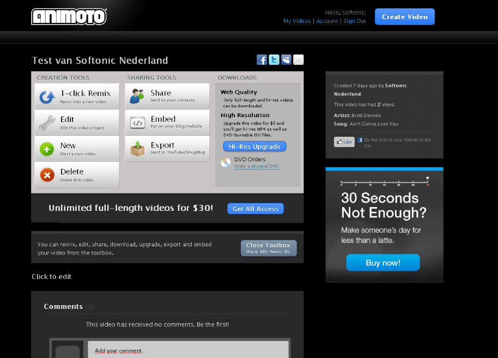Click the timeline ruler triangle marker in the ad
This screenshot has height=358, width=498.
pos(428,178)
